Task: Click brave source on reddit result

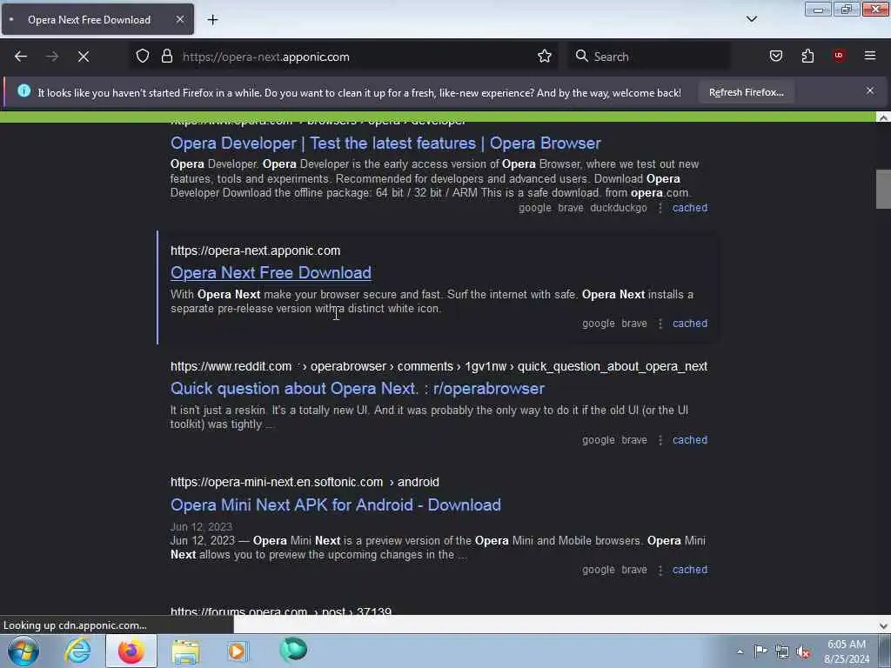Action: pyautogui.click(x=634, y=440)
